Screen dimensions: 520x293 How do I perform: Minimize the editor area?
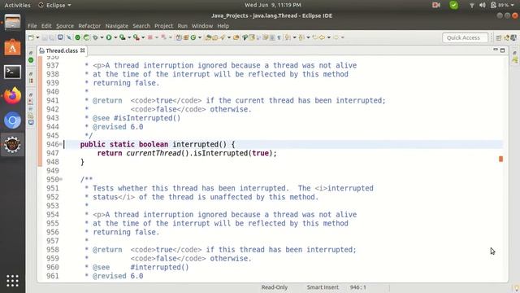click(496, 50)
